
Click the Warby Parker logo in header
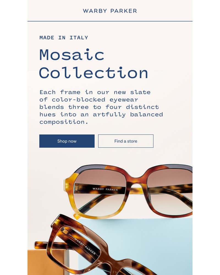tap(110, 11)
